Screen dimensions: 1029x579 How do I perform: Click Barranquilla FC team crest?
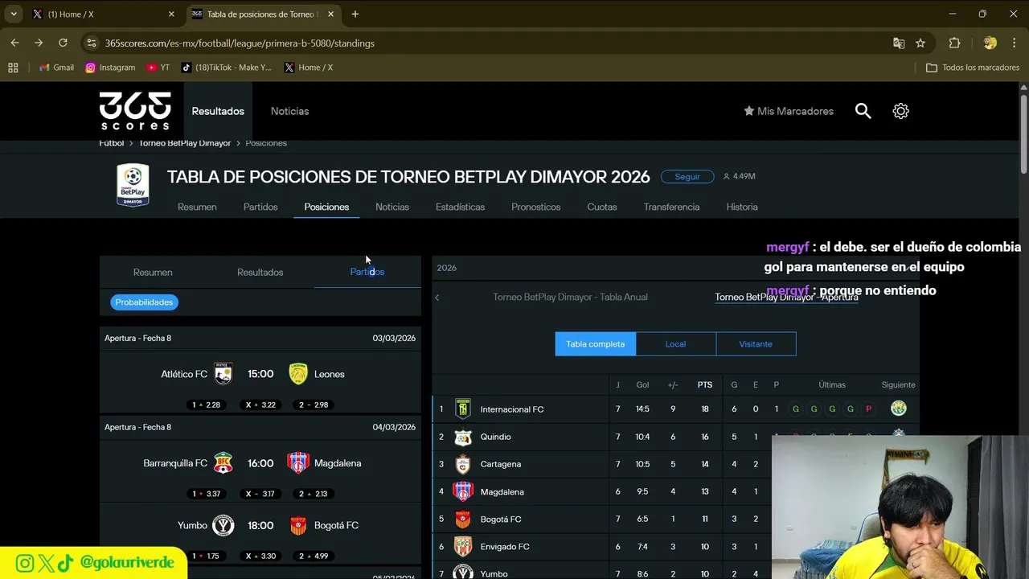point(223,463)
